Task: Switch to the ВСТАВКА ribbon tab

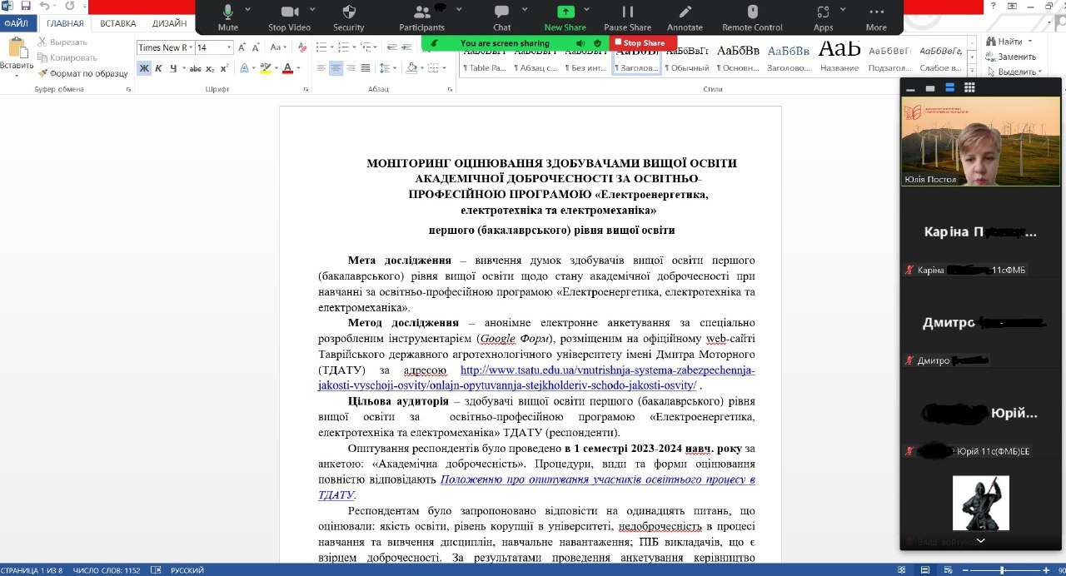Action: point(117,23)
